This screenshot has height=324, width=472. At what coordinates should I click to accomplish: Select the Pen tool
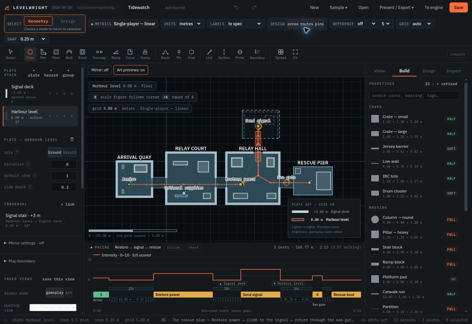(43, 54)
